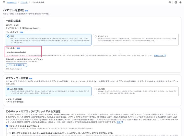Click the このバケットのブロックパブリックアクセス設定 heading

click(x=33, y=112)
